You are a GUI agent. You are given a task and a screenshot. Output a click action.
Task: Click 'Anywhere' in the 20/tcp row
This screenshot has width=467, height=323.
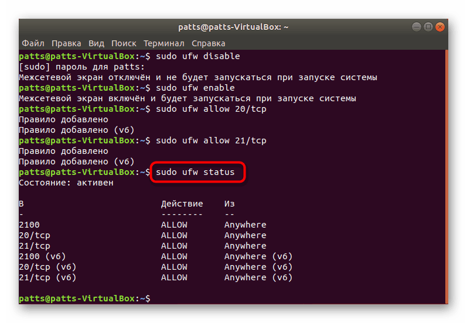245,235
